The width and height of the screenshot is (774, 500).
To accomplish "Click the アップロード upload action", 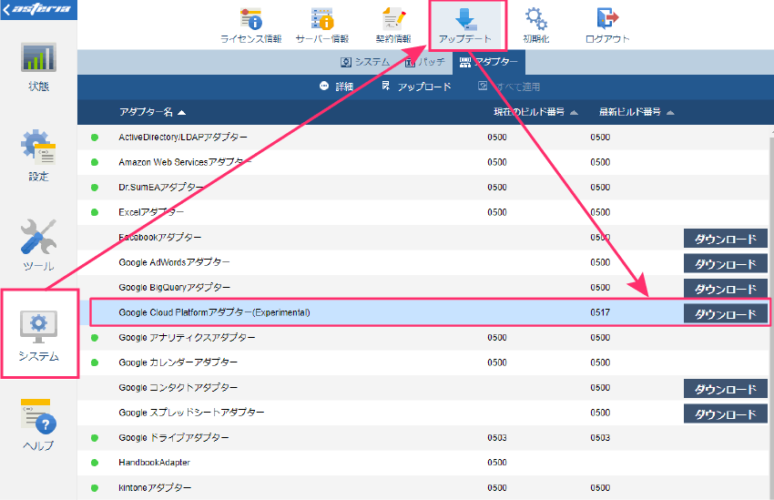I will tap(417, 87).
